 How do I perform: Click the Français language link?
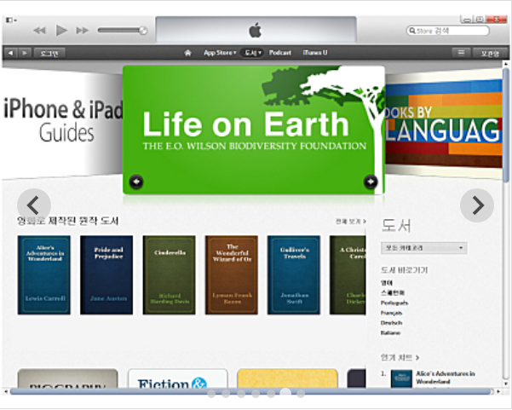391,313
